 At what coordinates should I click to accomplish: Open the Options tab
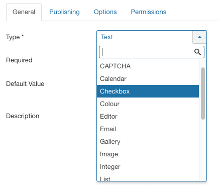(x=105, y=12)
